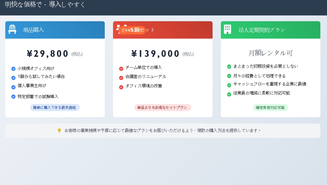Screen dimensions: 327x185
Task: Click the red check icon beside 会議室のリニューアル
Action: pyautogui.click(x=121, y=78)
